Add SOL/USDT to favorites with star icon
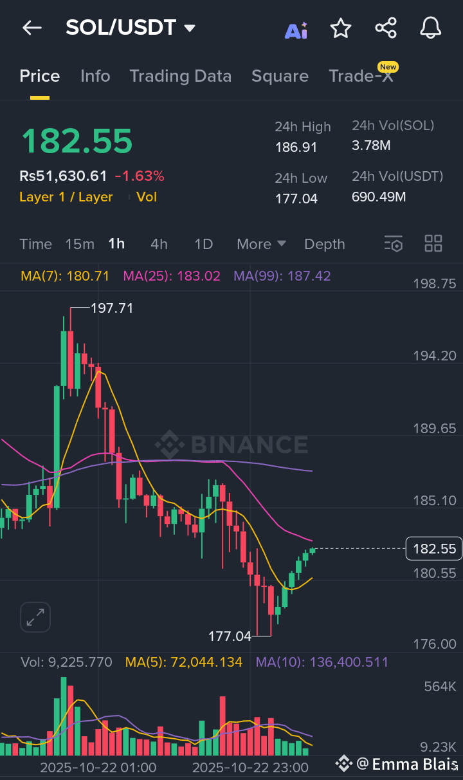The height and width of the screenshot is (780, 463). pyautogui.click(x=341, y=28)
